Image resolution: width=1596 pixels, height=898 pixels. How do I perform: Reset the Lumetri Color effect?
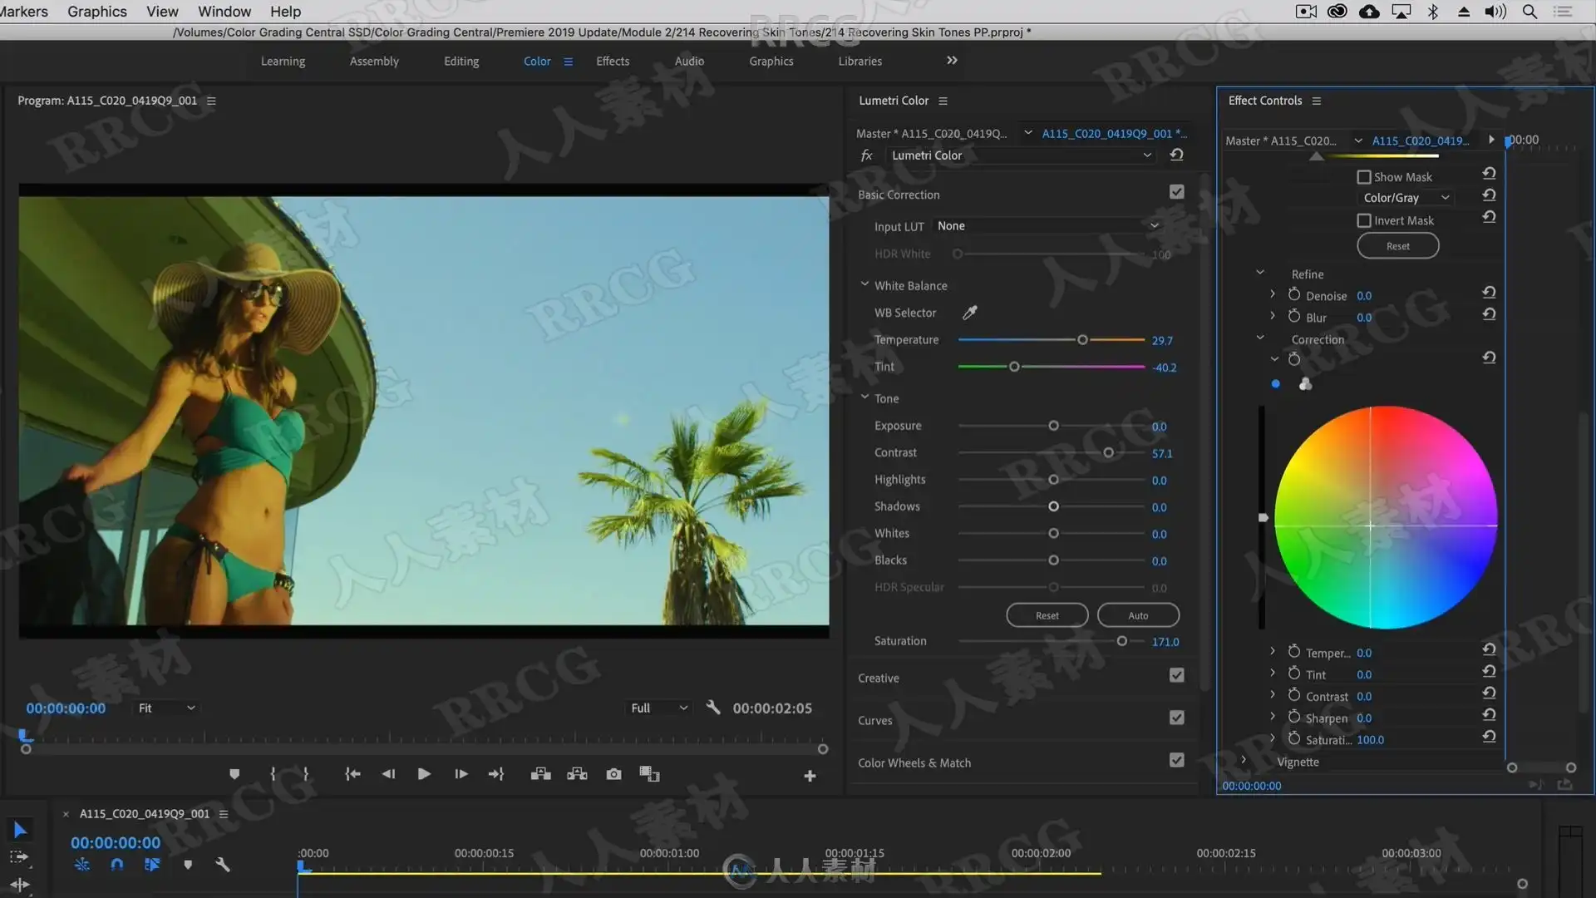[x=1176, y=155]
